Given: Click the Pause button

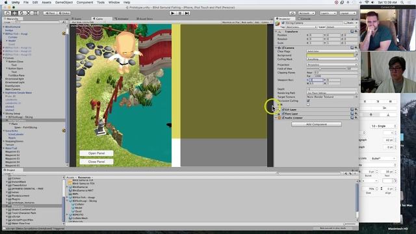Looking at the screenshot, I should [x=180, y=13].
